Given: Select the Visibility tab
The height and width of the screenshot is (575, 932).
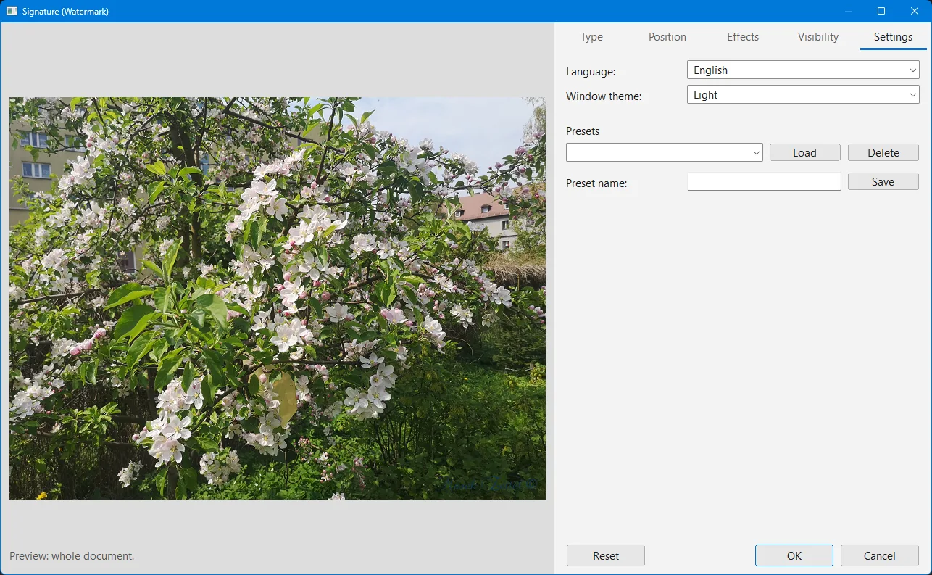Looking at the screenshot, I should (x=818, y=37).
